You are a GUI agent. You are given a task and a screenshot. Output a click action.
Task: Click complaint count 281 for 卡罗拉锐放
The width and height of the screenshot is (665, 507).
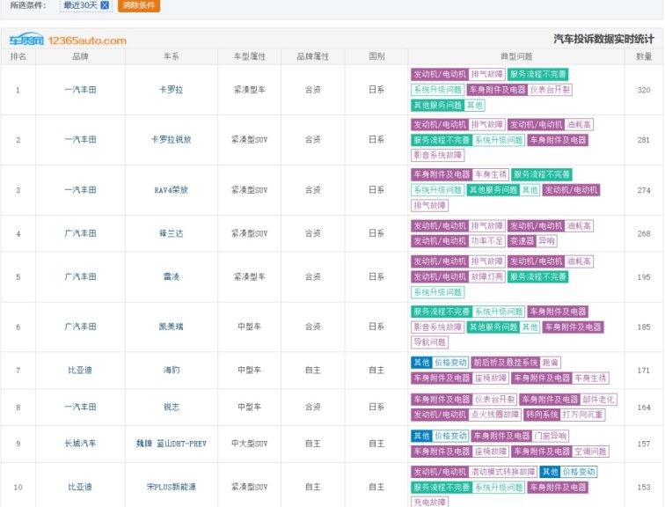[644, 140]
